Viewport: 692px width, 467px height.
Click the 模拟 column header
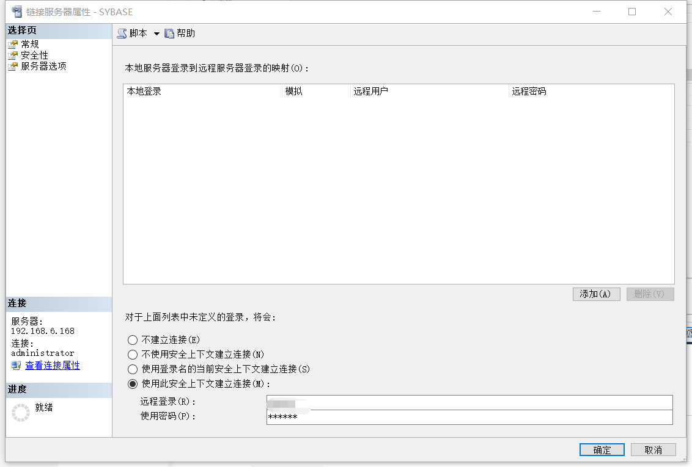coord(316,91)
